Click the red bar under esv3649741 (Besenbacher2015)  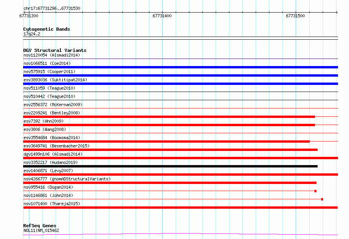point(170,150)
